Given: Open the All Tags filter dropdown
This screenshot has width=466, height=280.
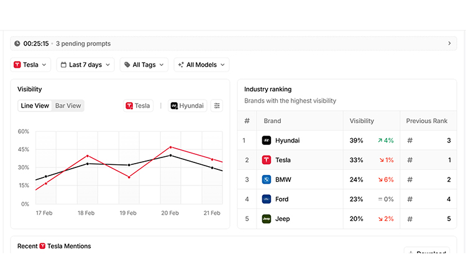Looking at the screenshot, I should pyautogui.click(x=144, y=65).
